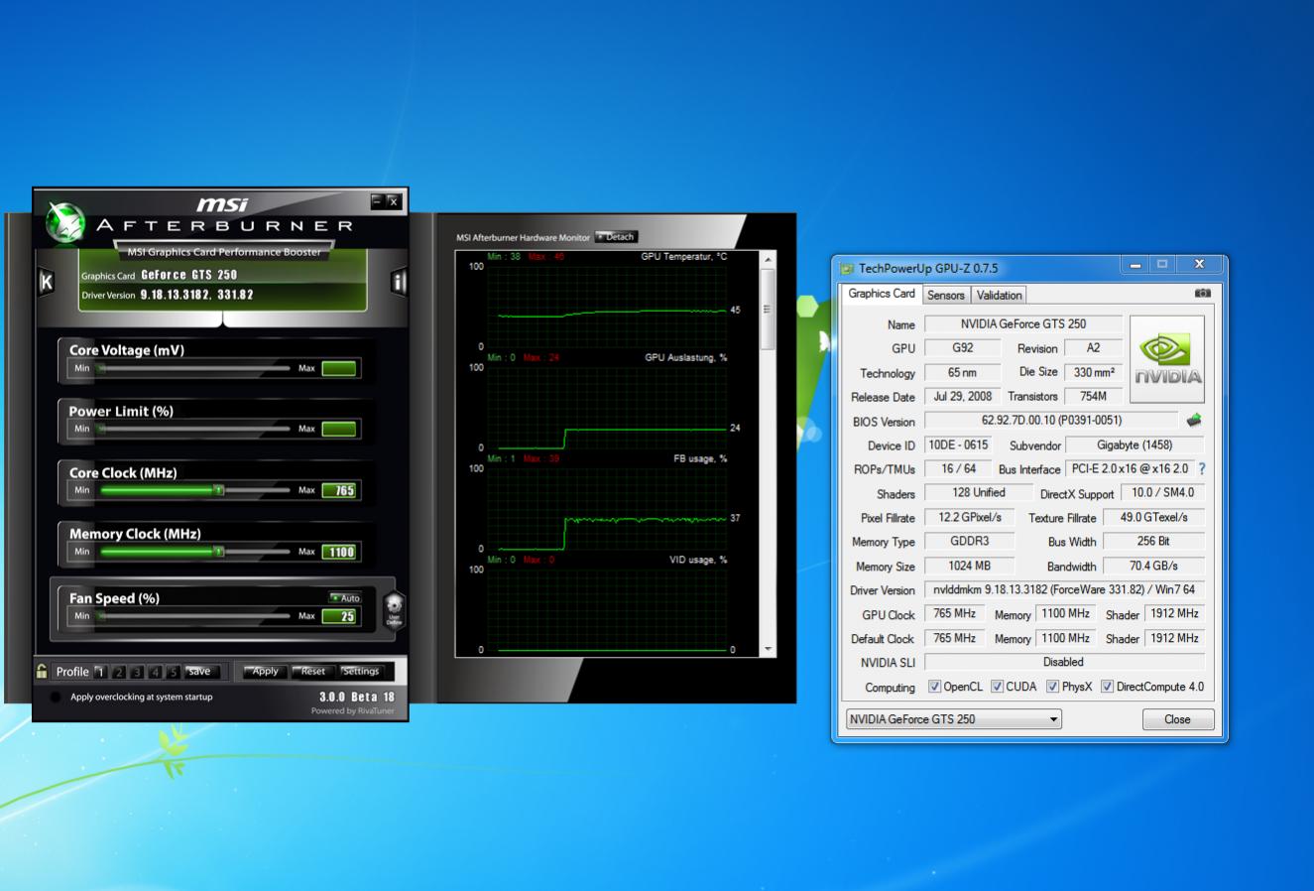The width and height of the screenshot is (1314, 891).
Task: Reset Afterburner settings to default
Action: tap(313, 672)
